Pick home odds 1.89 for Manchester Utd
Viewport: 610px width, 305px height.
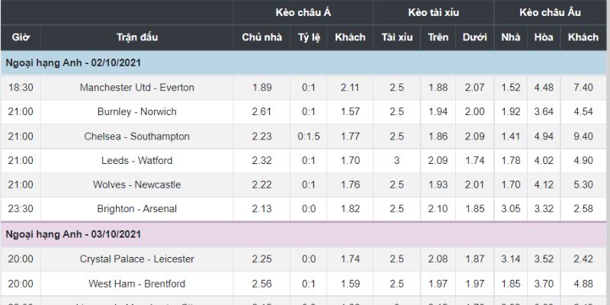pos(262,88)
